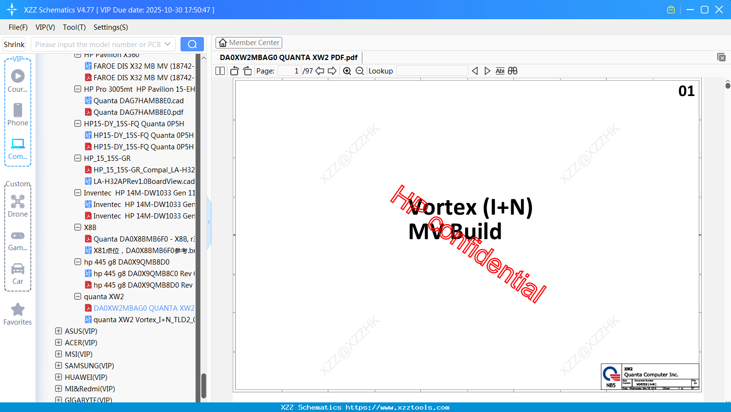This screenshot has height=412, width=731.
Task: Collapse HP15-DY_15S-FQ Quanta folder
Action: point(78,123)
